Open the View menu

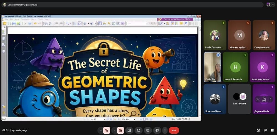(x=17, y=19)
